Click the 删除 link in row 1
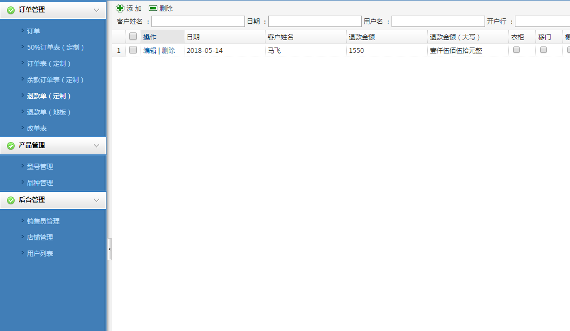The image size is (570, 331). click(168, 51)
